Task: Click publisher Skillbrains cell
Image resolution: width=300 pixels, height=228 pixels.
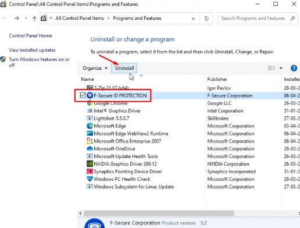Action: click(x=218, y=119)
